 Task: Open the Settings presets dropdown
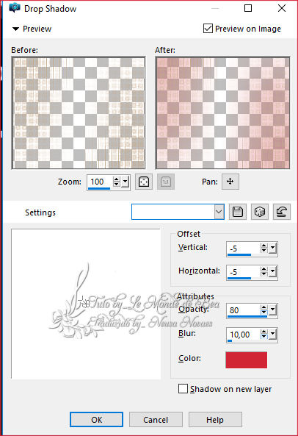click(x=219, y=212)
